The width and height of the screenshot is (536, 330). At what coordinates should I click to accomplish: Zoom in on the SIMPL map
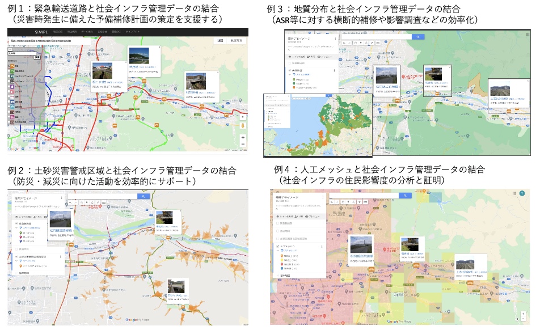243,137
